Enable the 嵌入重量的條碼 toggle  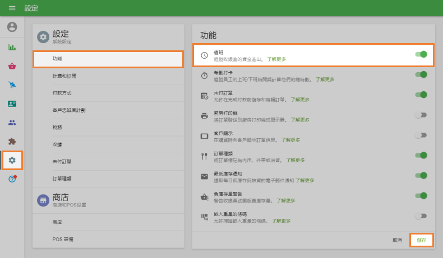tap(421, 216)
